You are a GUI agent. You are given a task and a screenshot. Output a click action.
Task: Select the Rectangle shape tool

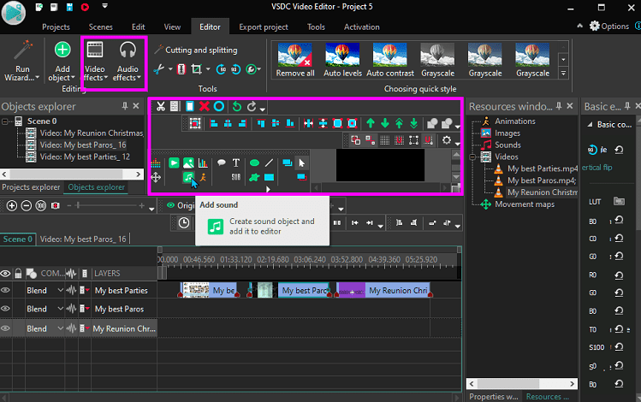269,177
